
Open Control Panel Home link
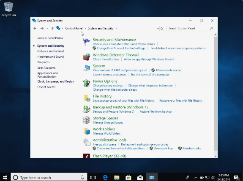[50, 38]
